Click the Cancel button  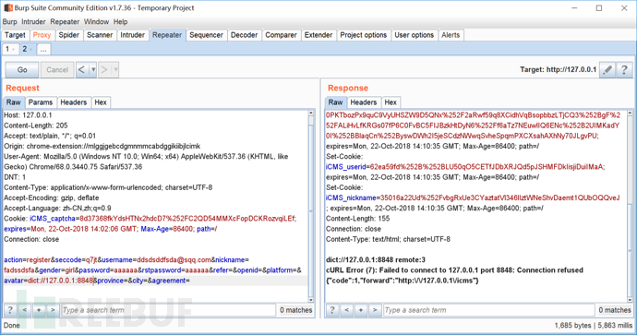tap(57, 70)
